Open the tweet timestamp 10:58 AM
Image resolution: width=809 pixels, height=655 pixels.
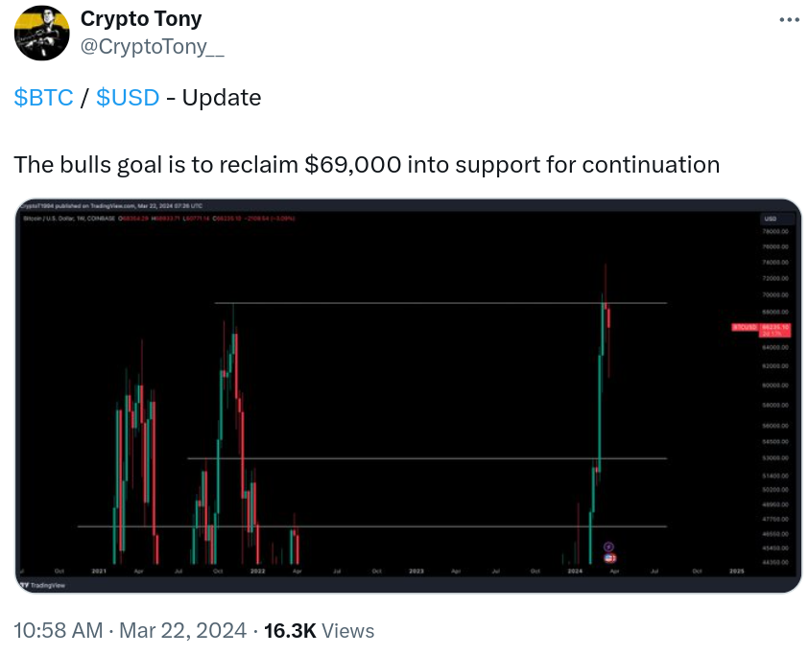tap(58, 630)
